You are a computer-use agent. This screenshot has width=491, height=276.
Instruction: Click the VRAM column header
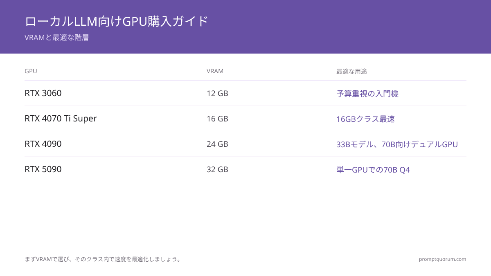pos(215,71)
